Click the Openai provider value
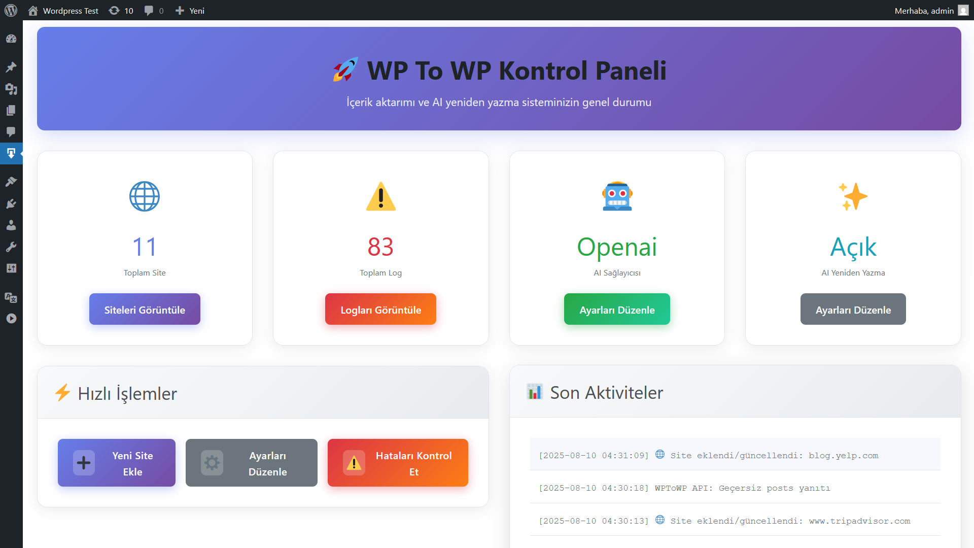974x548 pixels. point(617,247)
